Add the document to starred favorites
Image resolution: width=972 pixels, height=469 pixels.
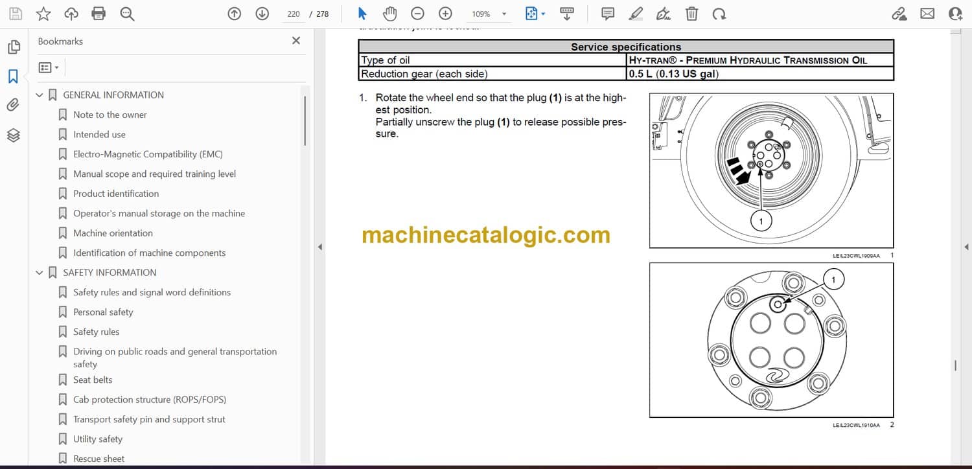[x=43, y=14]
